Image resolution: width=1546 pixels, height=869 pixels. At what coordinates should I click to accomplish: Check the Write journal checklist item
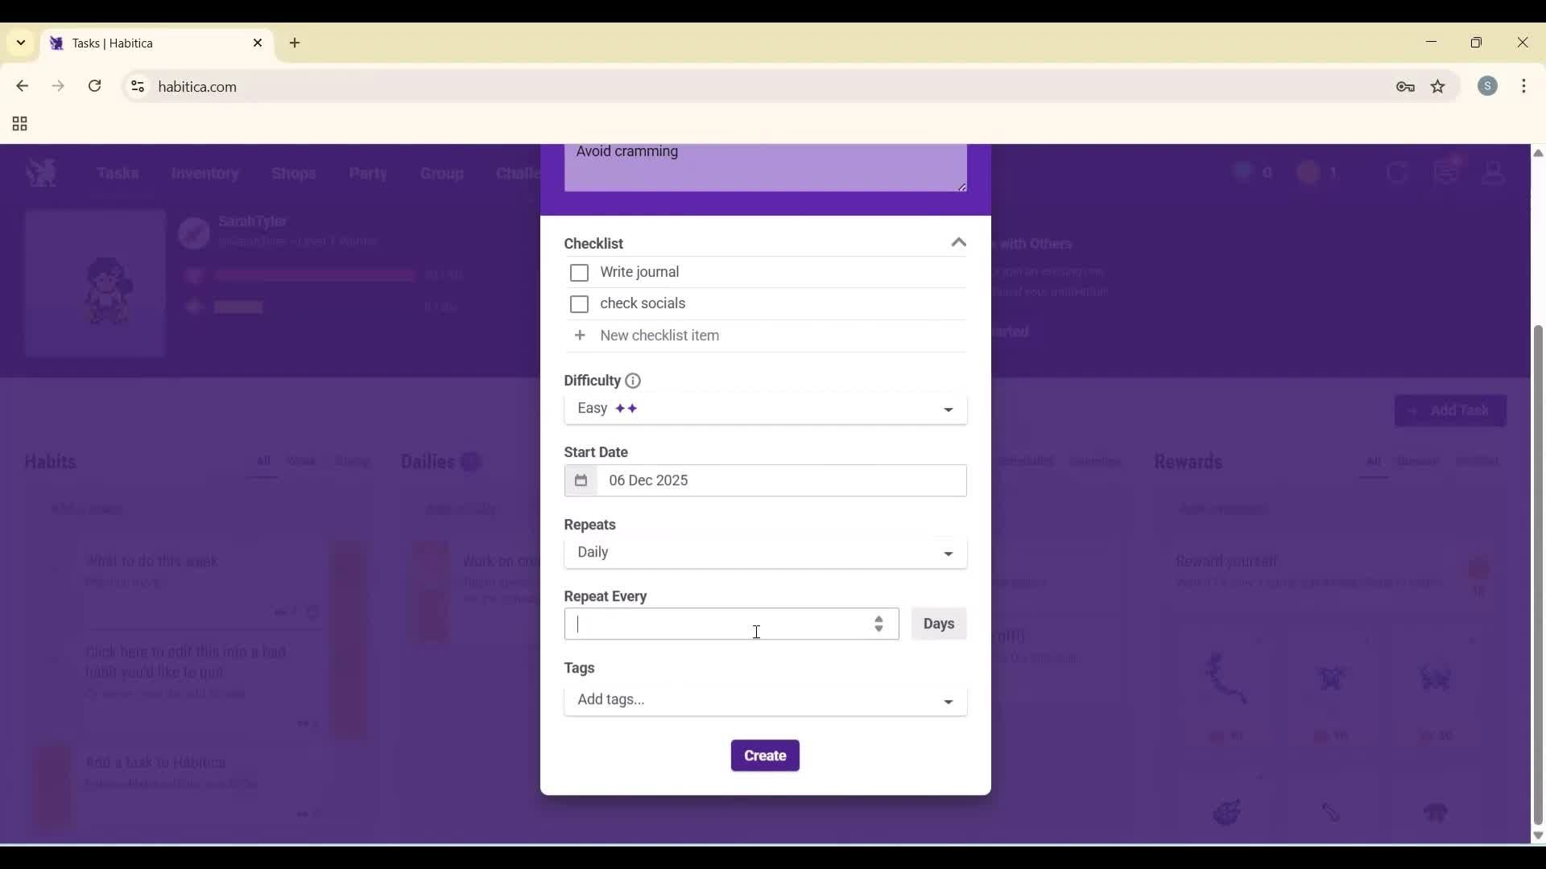pos(580,273)
